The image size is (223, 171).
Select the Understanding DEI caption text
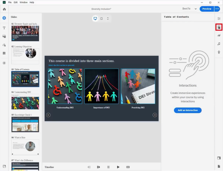coord(65,108)
